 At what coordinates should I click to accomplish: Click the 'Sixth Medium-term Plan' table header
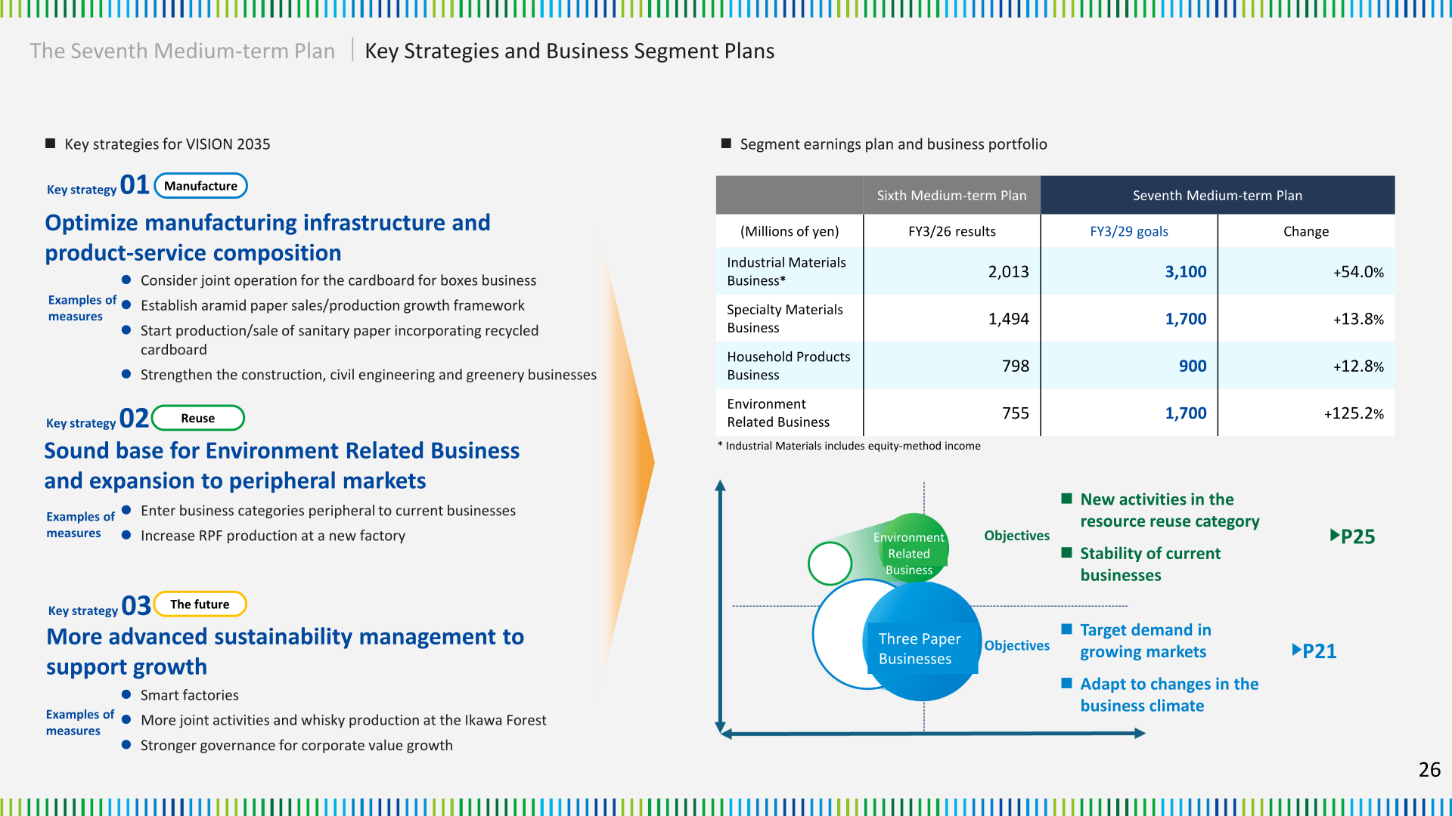click(x=951, y=195)
